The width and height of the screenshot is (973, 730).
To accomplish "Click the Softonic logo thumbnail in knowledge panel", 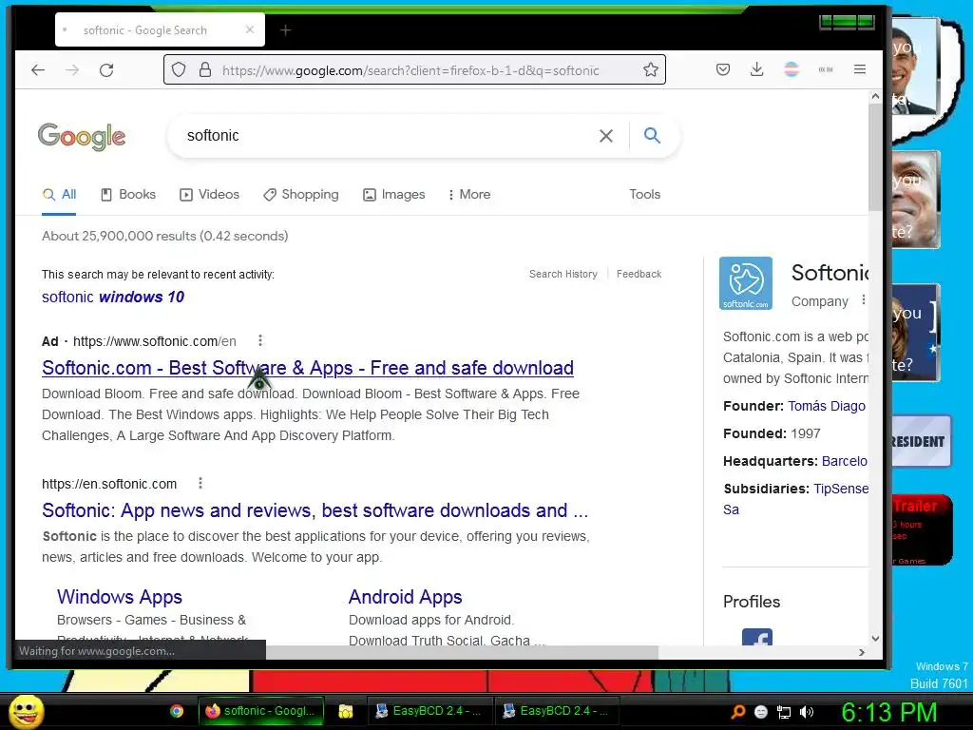I will tap(746, 283).
